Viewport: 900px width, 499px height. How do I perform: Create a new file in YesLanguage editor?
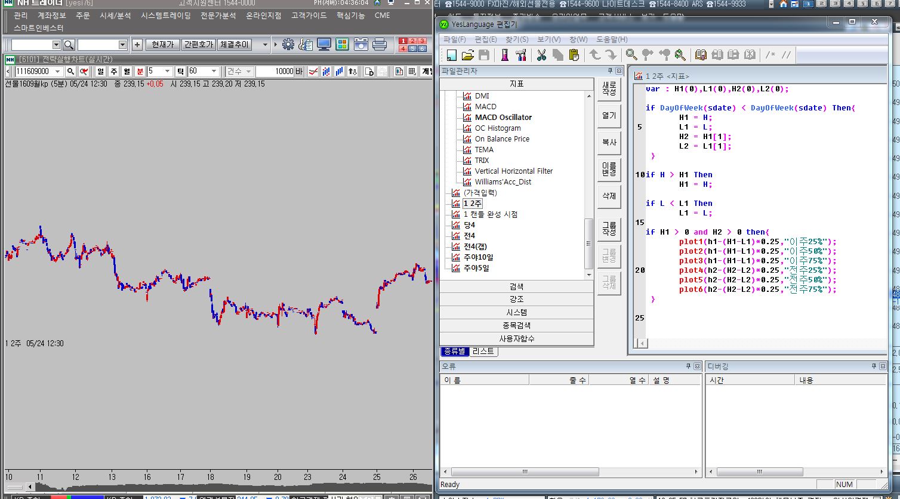[x=451, y=56]
